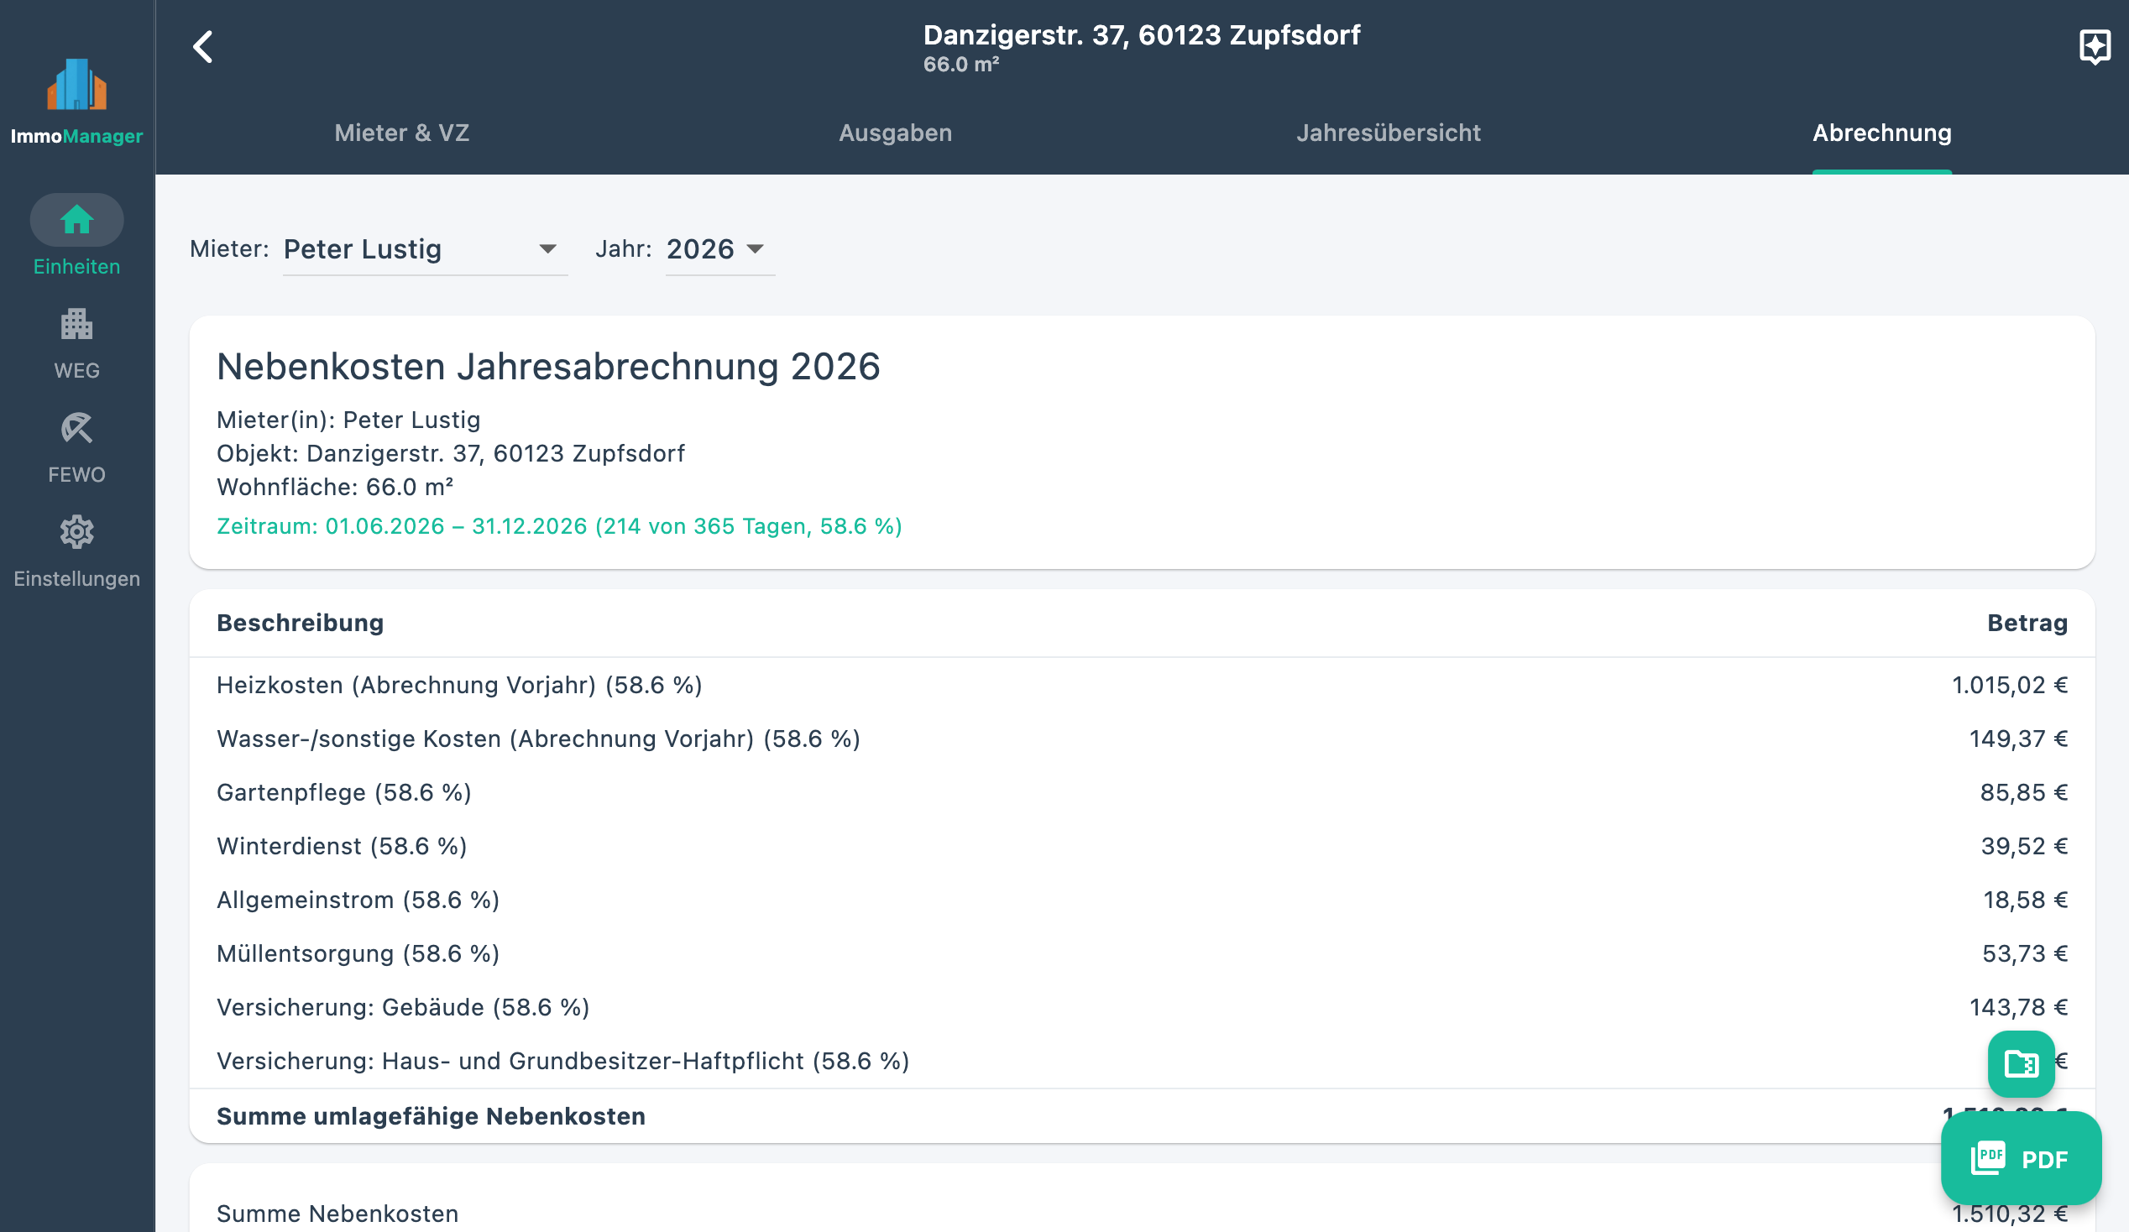The image size is (2129, 1232).
Task: Click the Nebenkosten Jahresabrechnung 2026 heading
Action: [x=548, y=368]
